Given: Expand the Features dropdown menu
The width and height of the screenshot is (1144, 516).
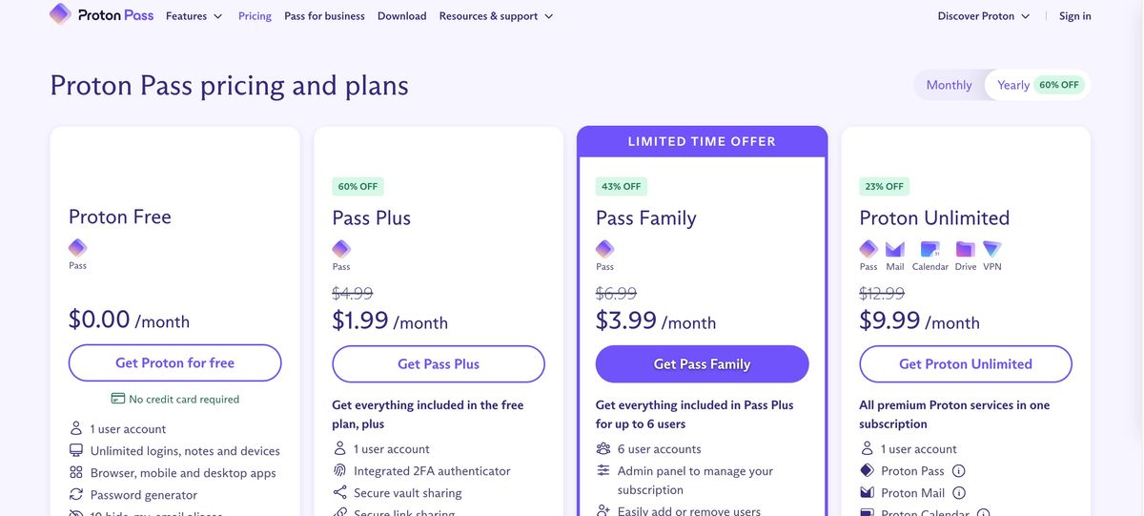Looking at the screenshot, I should tap(194, 16).
